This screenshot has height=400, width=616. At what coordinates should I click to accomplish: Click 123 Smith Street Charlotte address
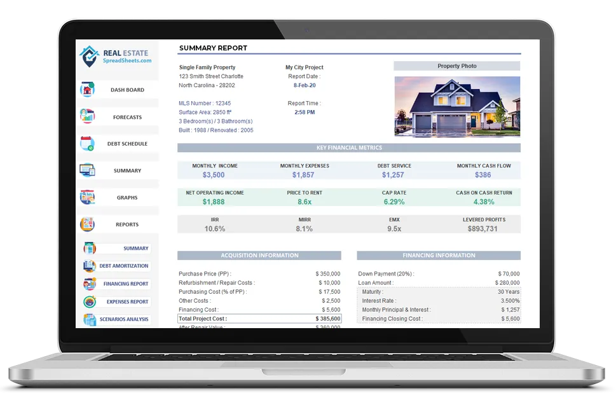coord(211,76)
